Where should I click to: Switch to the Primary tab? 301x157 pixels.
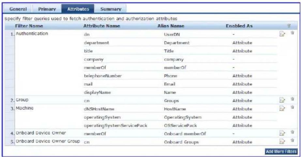[x=47, y=9]
